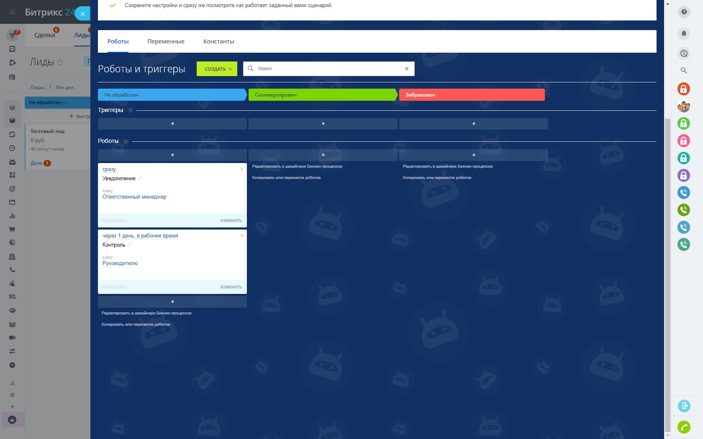
Task: Open the сразу delay selector on Уведомление robot
Action: (109, 169)
